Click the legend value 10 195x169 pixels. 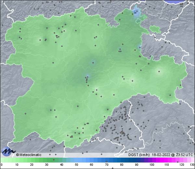(x=17, y=165)
